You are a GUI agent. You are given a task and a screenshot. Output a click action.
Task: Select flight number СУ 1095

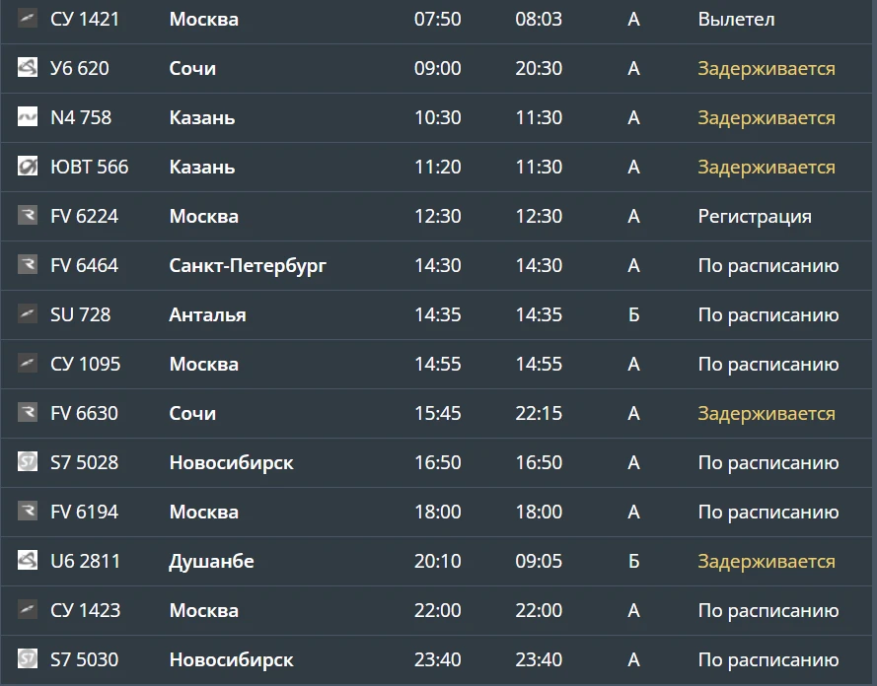click(85, 365)
